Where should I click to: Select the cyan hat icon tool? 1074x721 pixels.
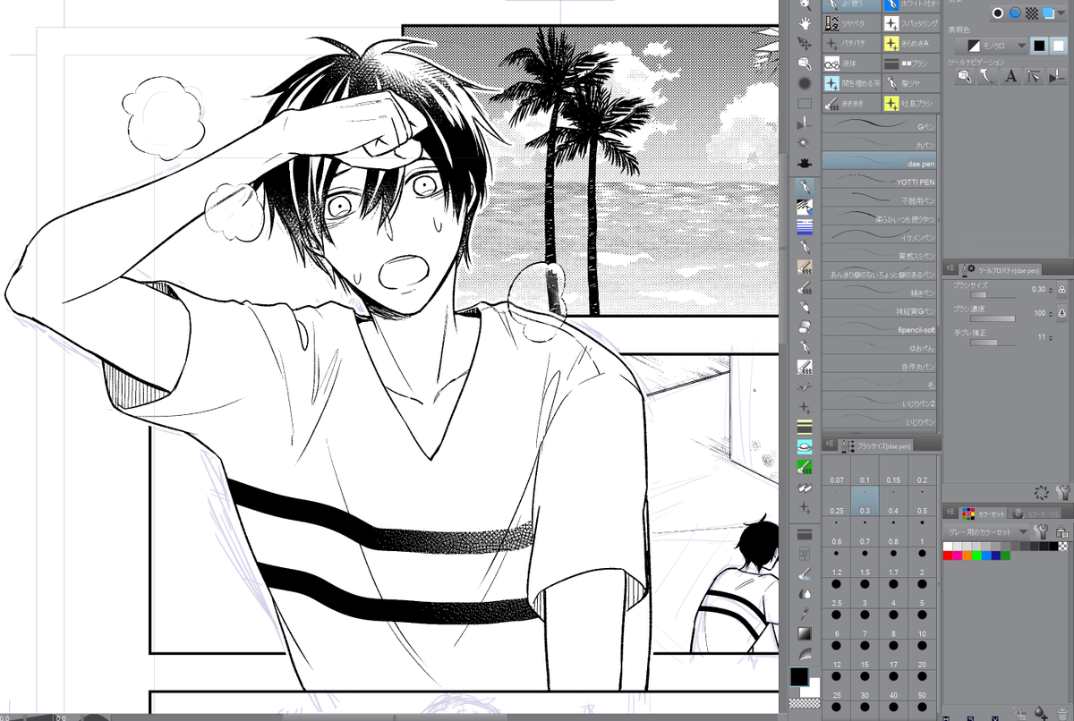click(804, 445)
